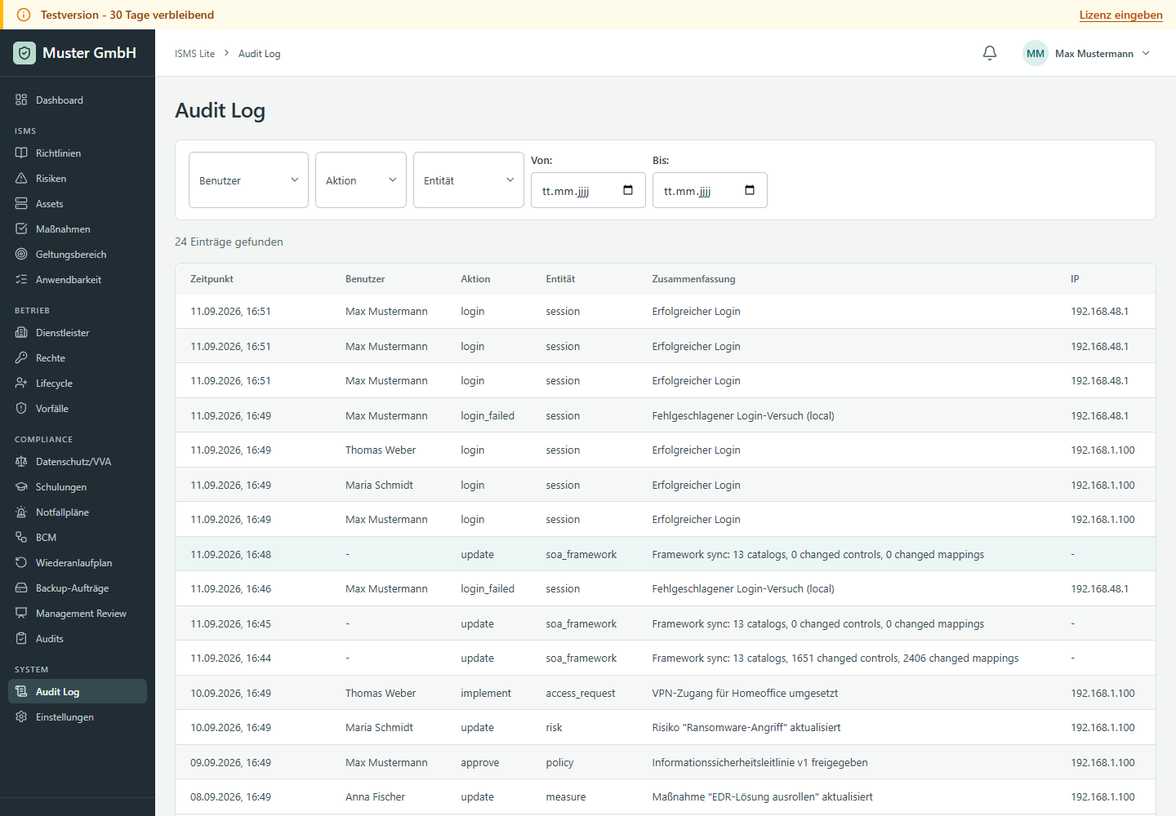Click Anna Fischer in user column
The width and height of the screenshot is (1176, 816).
tap(375, 796)
